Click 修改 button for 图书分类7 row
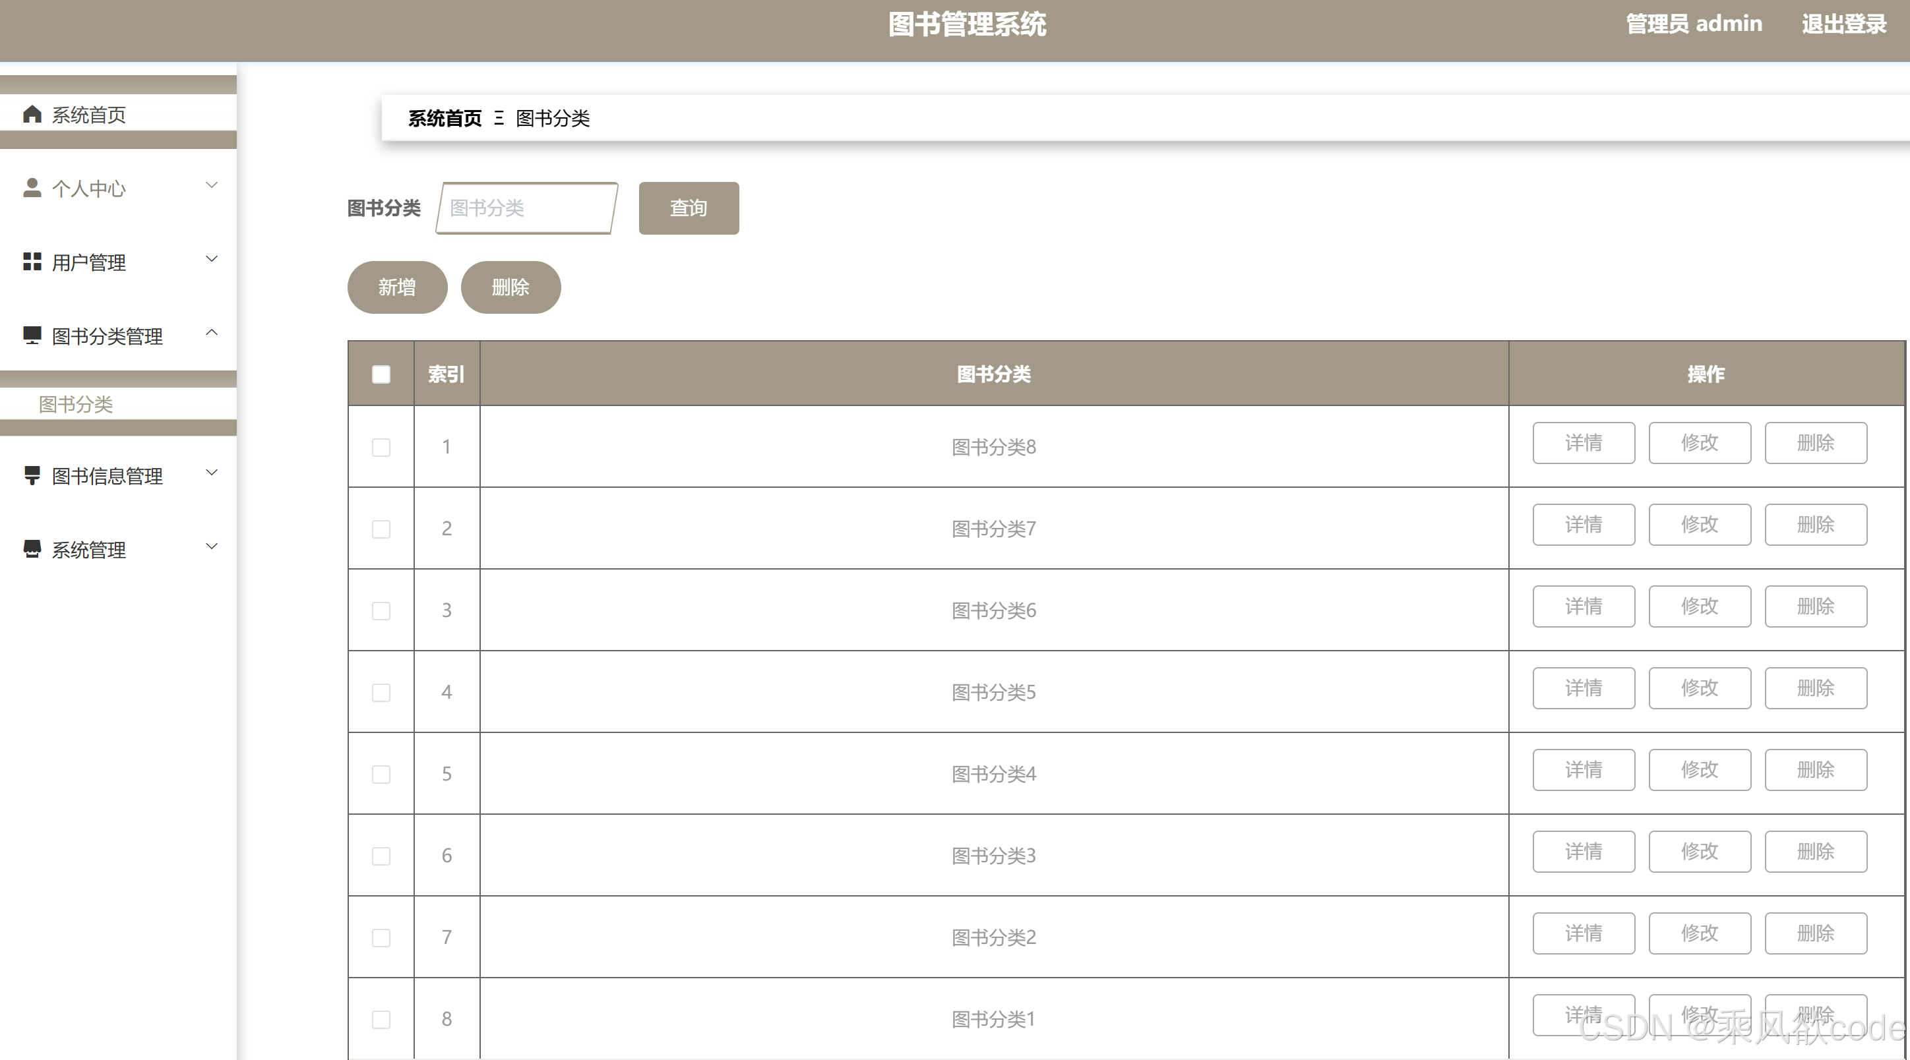The image size is (1910, 1060). click(x=1700, y=525)
